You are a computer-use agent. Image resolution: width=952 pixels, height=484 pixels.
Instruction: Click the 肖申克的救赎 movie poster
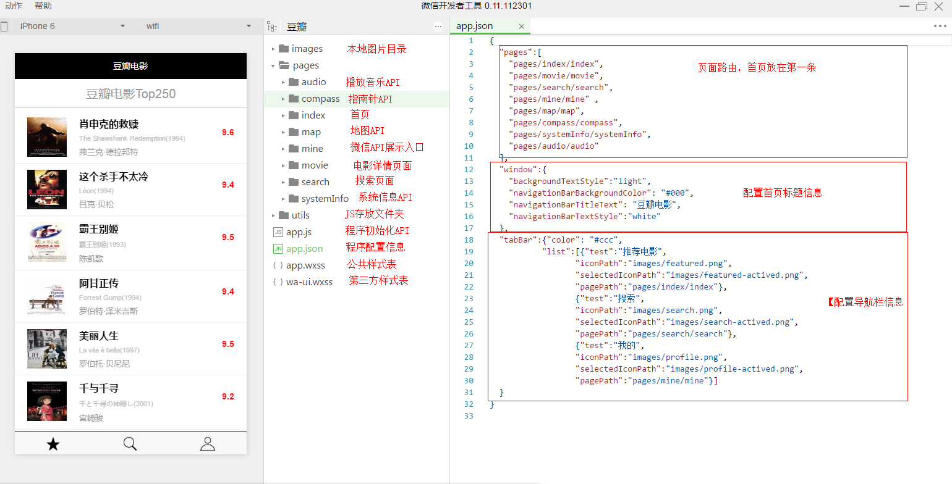point(47,137)
